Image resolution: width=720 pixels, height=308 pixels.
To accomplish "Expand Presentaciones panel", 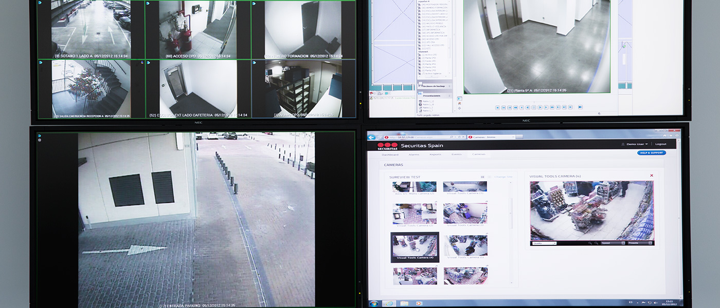I will click(x=435, y=95).
